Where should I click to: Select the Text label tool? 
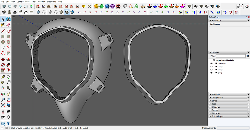point(8,82)
